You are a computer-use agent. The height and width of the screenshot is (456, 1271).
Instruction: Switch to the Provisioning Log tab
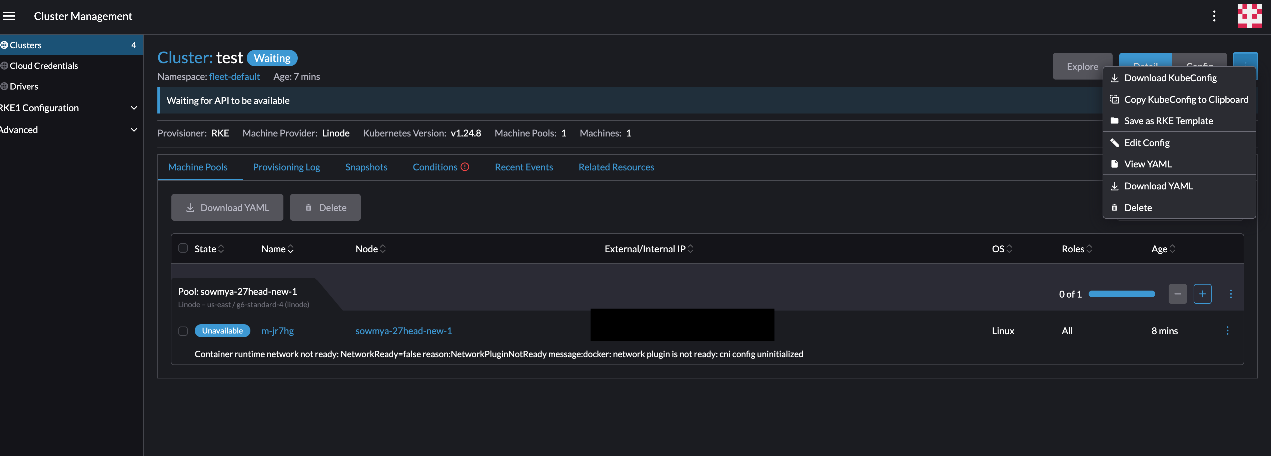point(286,167)
